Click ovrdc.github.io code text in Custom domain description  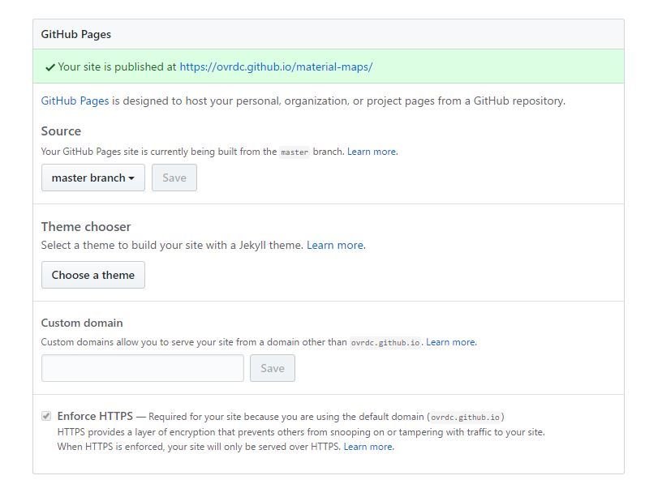(x=385, y=343)
